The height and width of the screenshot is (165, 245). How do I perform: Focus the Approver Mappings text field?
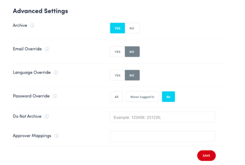[x=162, y=136]
